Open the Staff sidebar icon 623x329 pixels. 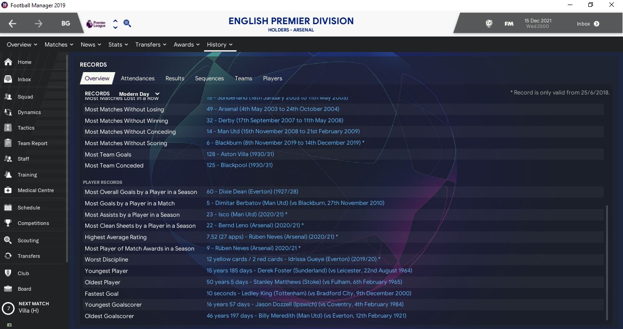coord(8,159)
